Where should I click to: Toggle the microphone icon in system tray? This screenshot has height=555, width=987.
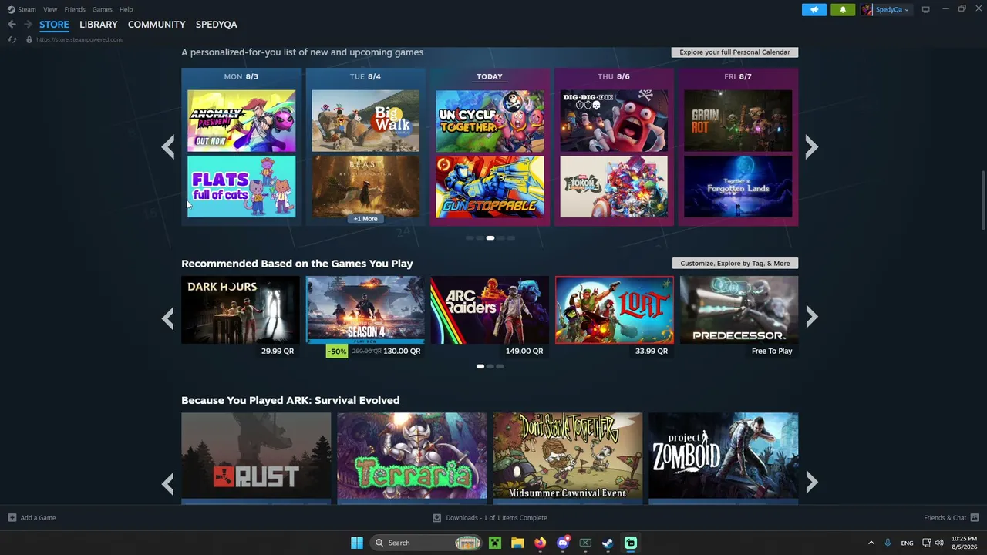tap(888, 543)
